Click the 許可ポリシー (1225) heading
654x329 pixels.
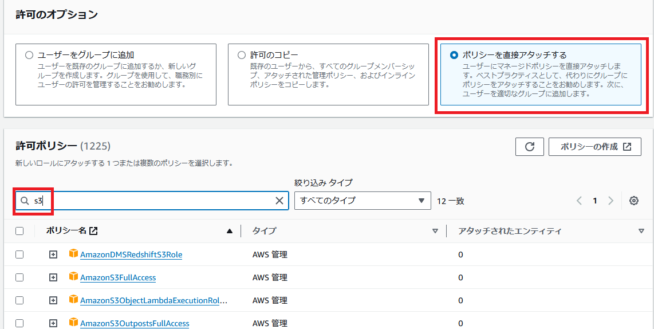[62, 146]
